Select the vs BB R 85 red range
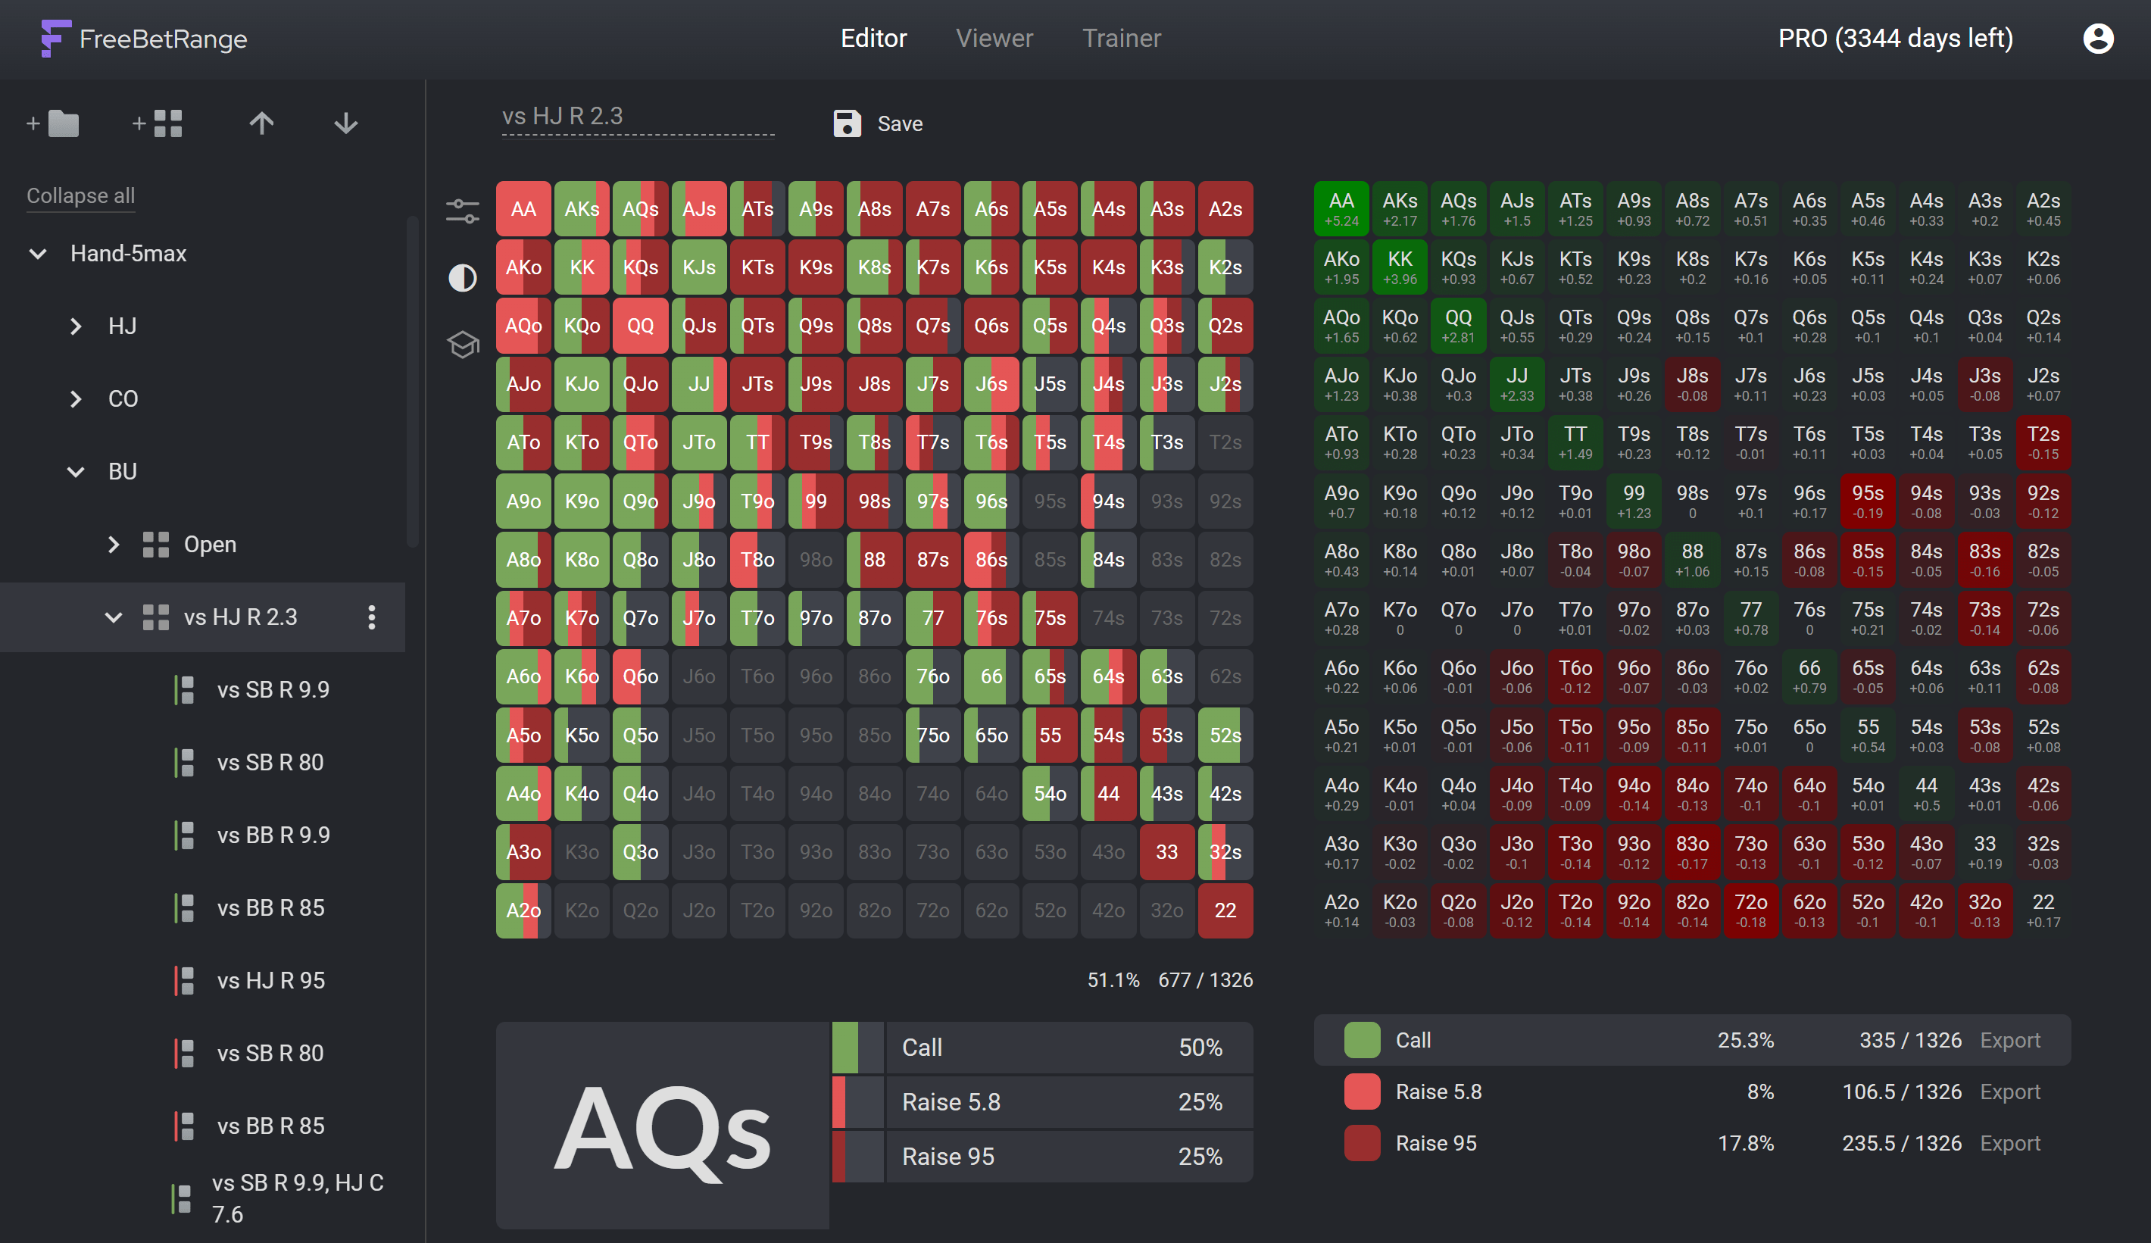Screen dimensions: 2151x1243 [270, 1126]
